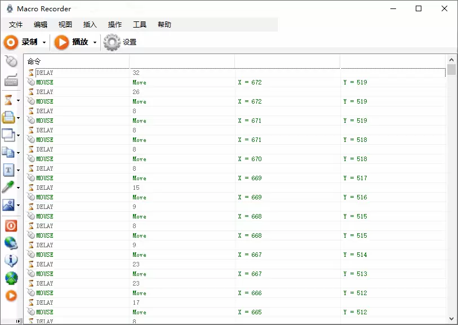Viewport: 458px width, 325px height.
Task: Click mouse icon of X = 670 row
Action: pyautogui.click(x=31, y=159)
